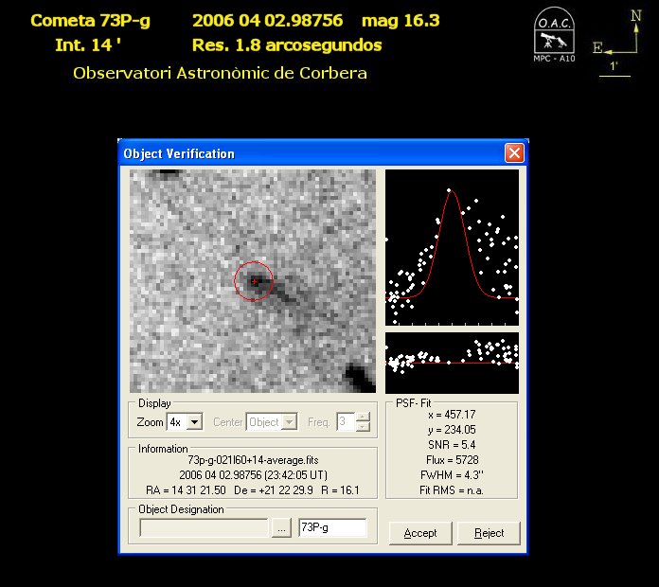This screenshot has width=659, height=587.
Task: Click the 1' scale bar indicator
Action: coord(614,69)
